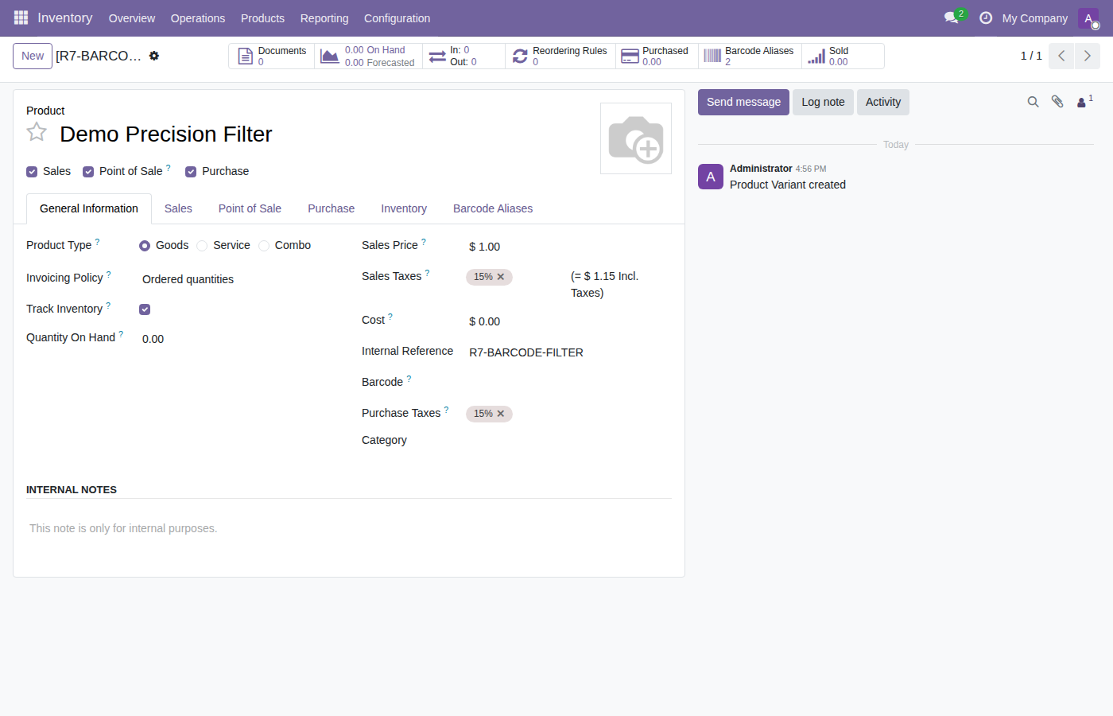The height and width of the screenshot is (716, 1113).
Task: Search messages in chatter with magnifier
Action: click(x=1033, y=102)
